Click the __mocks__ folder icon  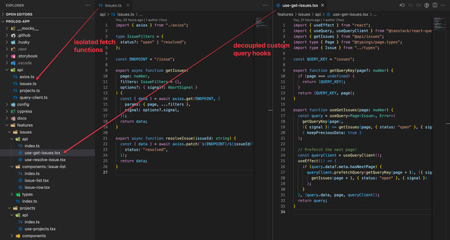13,28
